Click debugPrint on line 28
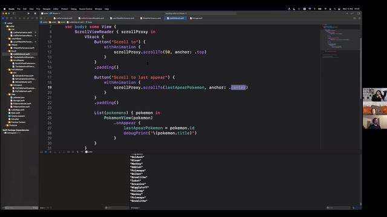 135,133
